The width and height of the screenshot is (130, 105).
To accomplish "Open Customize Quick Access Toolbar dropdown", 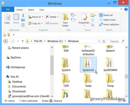I will click(13, 35).
